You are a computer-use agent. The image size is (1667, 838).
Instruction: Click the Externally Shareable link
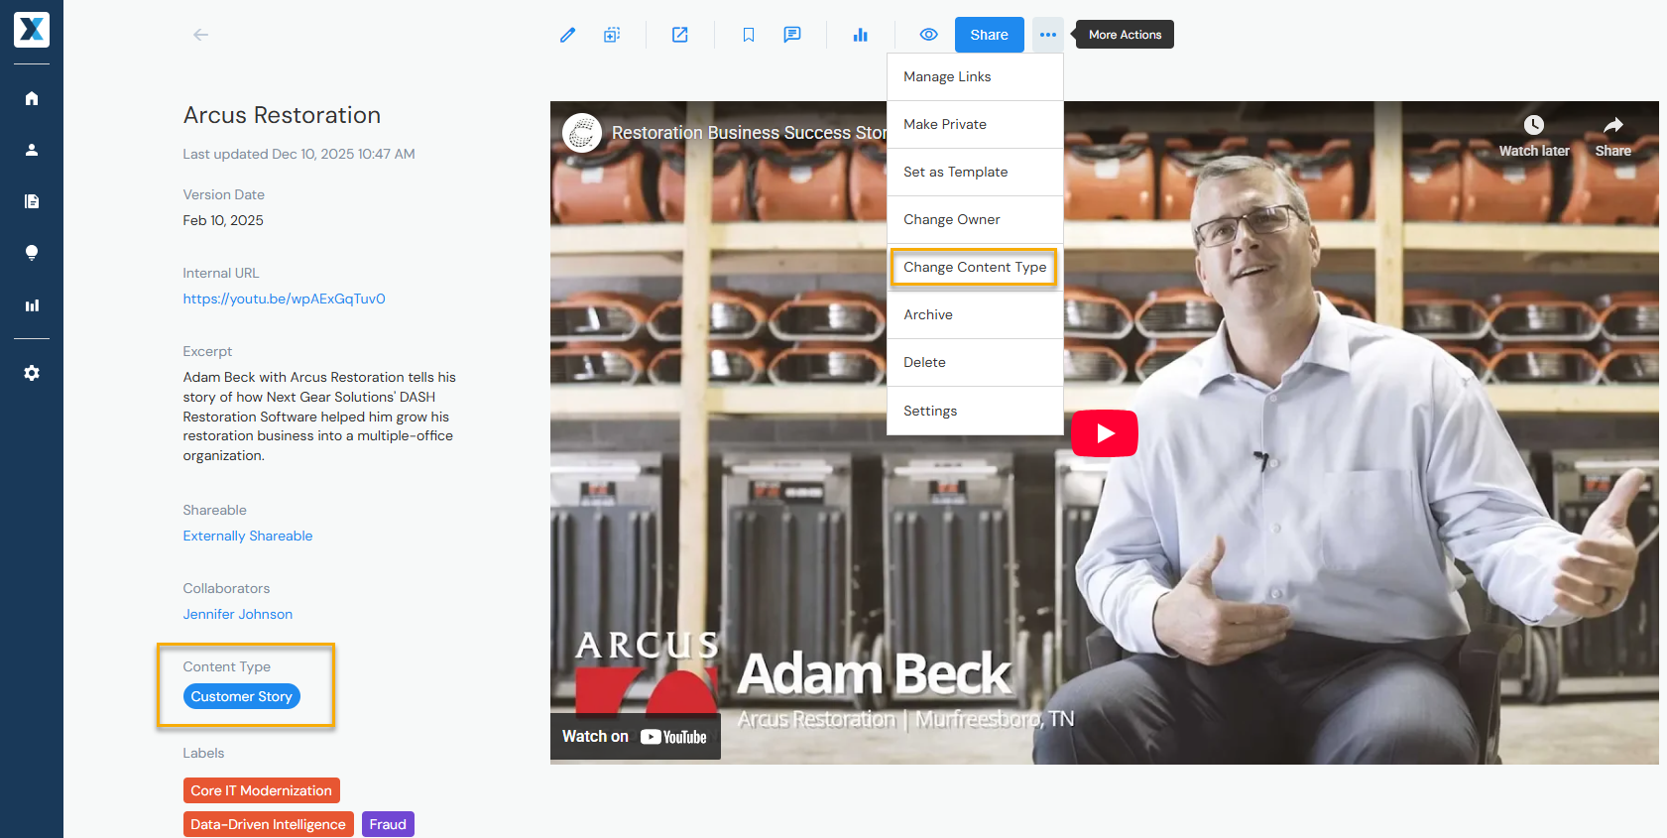pyautogui.click(x=248, y=536)
